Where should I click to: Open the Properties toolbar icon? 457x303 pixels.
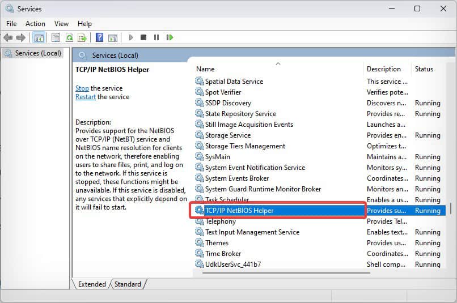click(x=56, y=37)
